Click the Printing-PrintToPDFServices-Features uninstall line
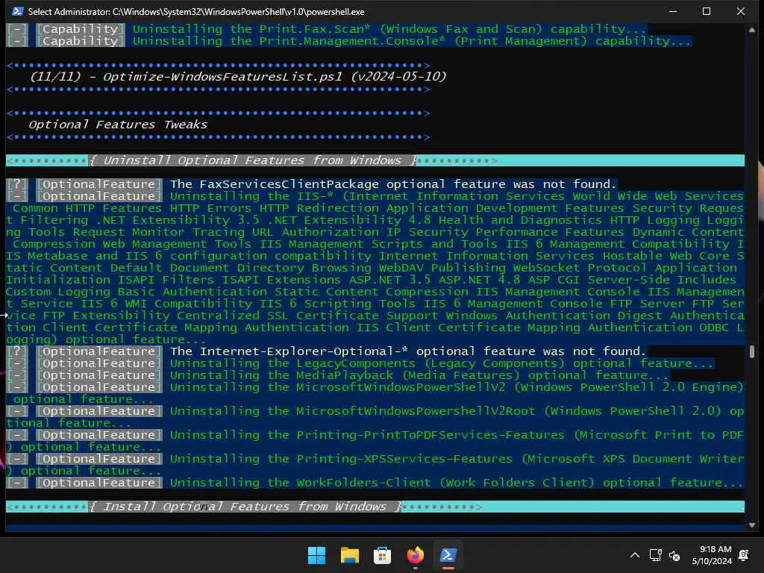Image resolution: width=764 pixels, height=573 pixels. coord(375,441)
